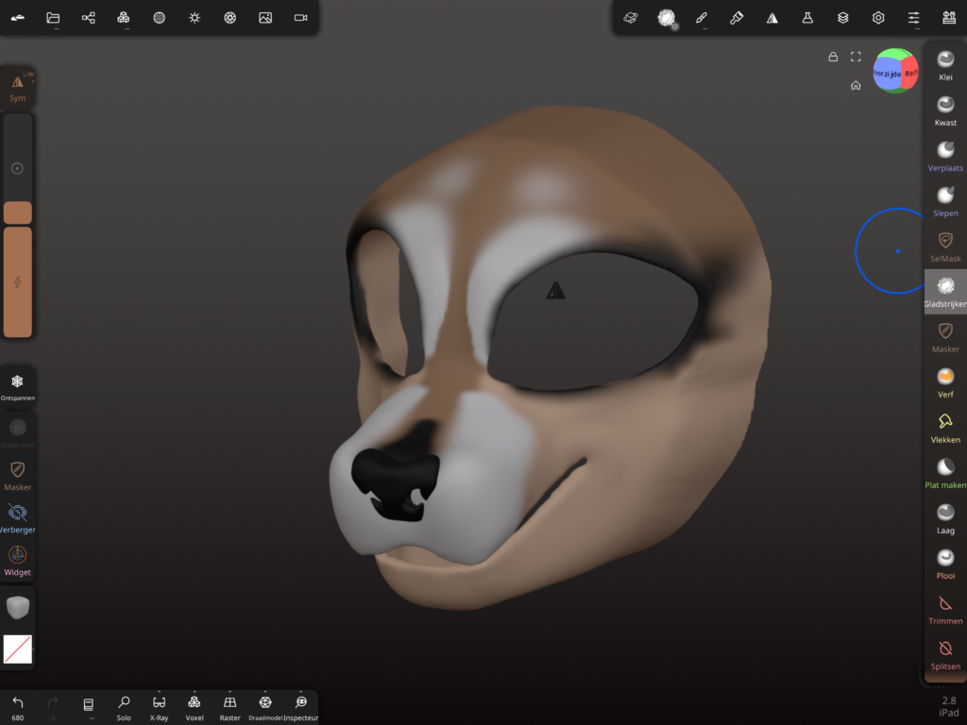Undo the last action
967x725 pixels.
18,707
